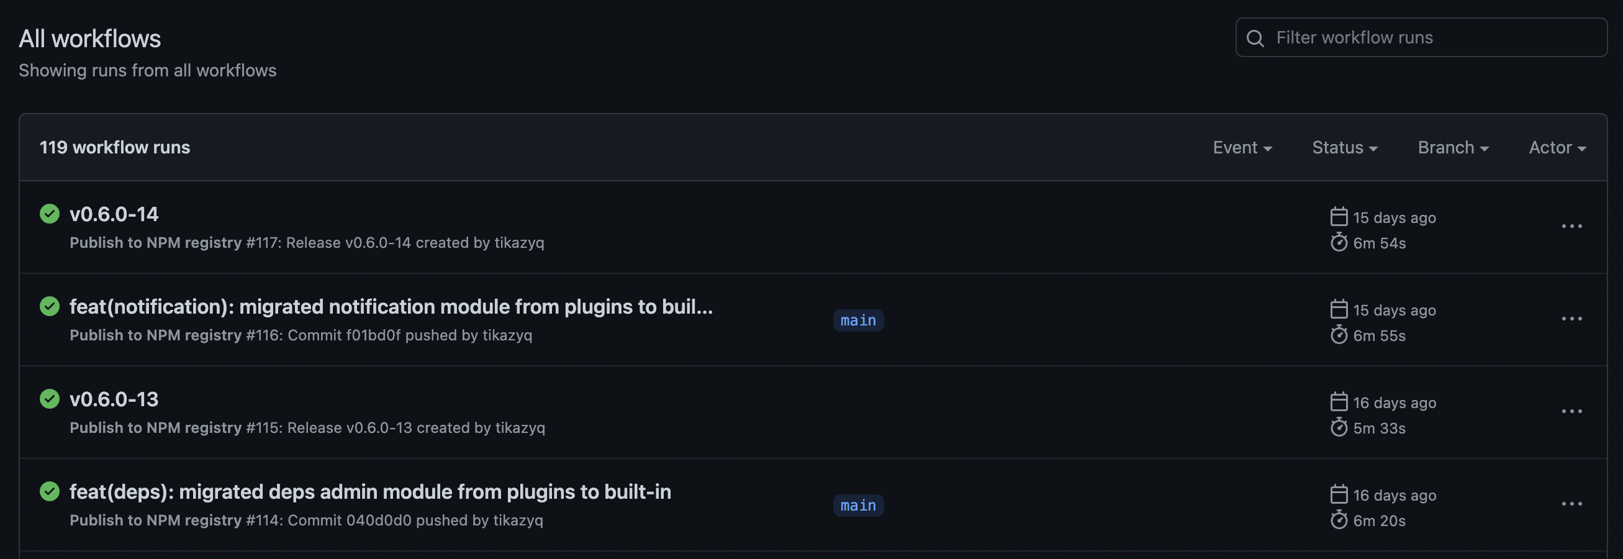Open the Actor filter dropdown
The image size is (1623, 559).
[x=1557, y=147]
